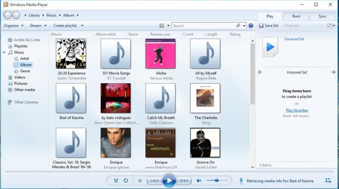Select the 101 Movie Songs album icon
Viewport: 339px width, 189px height.
coord(116,54)
